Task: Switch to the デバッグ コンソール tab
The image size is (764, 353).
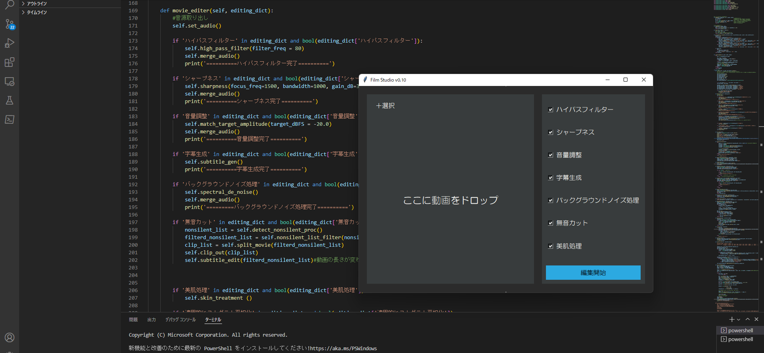Action: [x=181, y=320]
